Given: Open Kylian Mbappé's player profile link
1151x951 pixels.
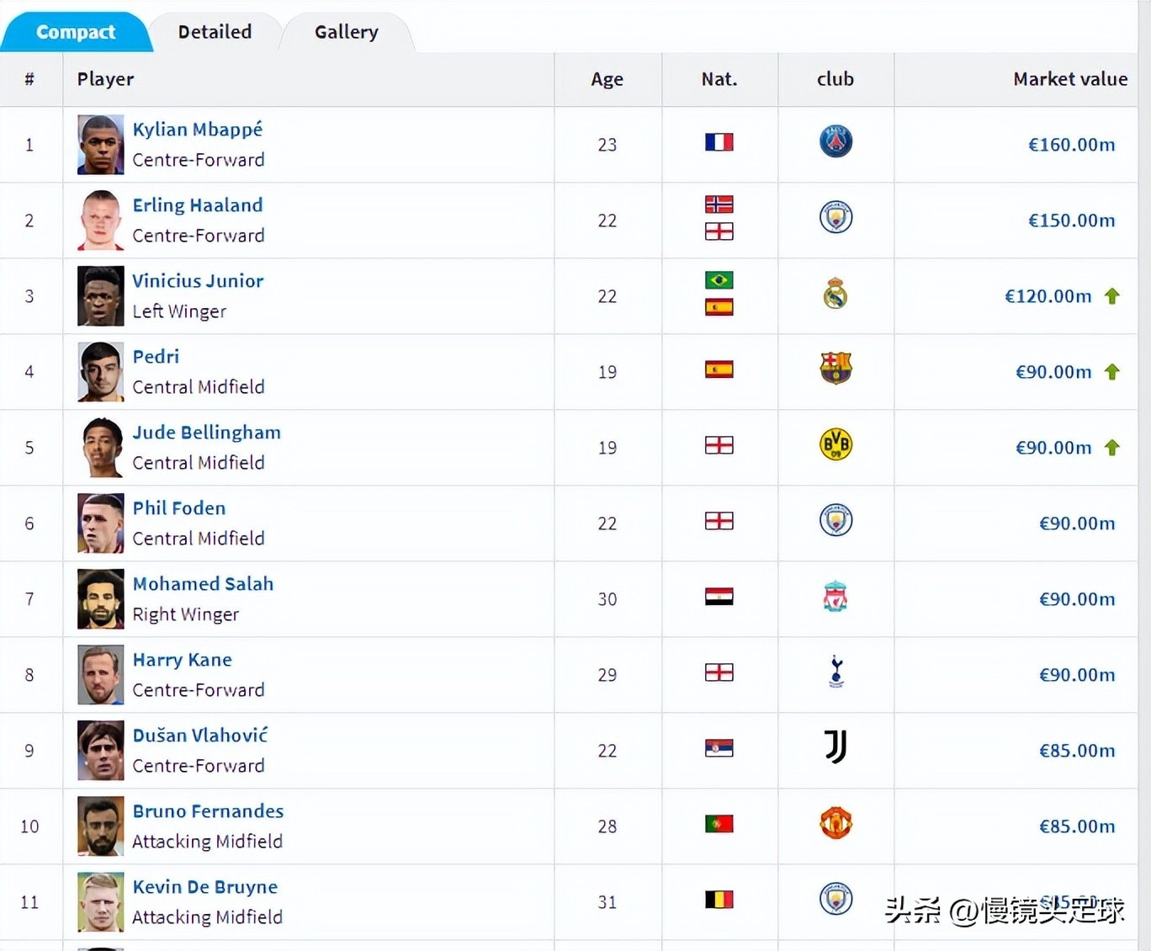Looking at the screenshot, I should coord(198,130).
